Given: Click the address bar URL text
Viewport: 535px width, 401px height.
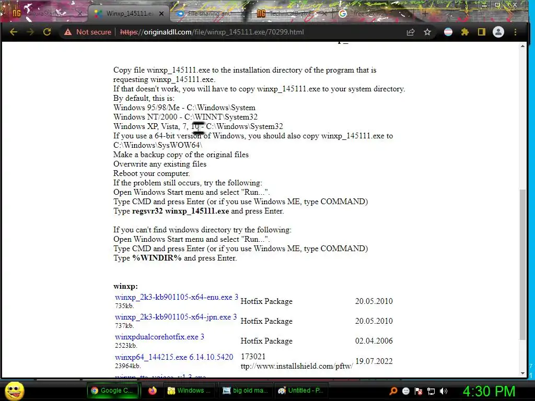Looking at the screenshot, I should point(212,32).
